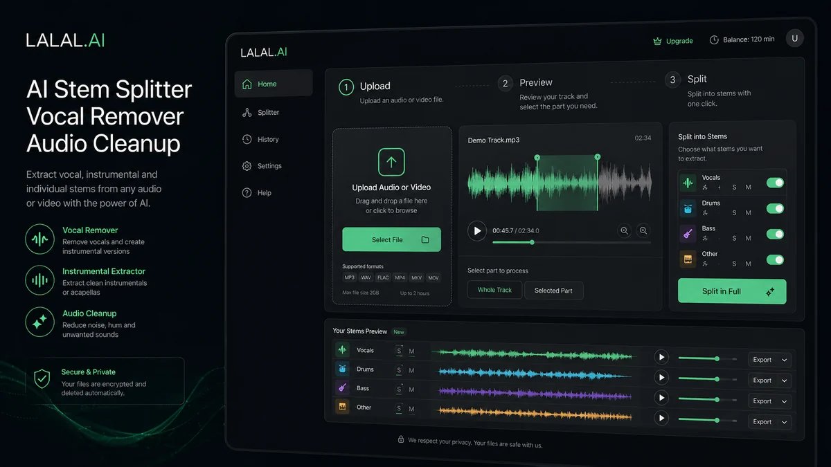Click the Instrumental Extractor circular icon
831x467 pixels.
click(40, 280)
